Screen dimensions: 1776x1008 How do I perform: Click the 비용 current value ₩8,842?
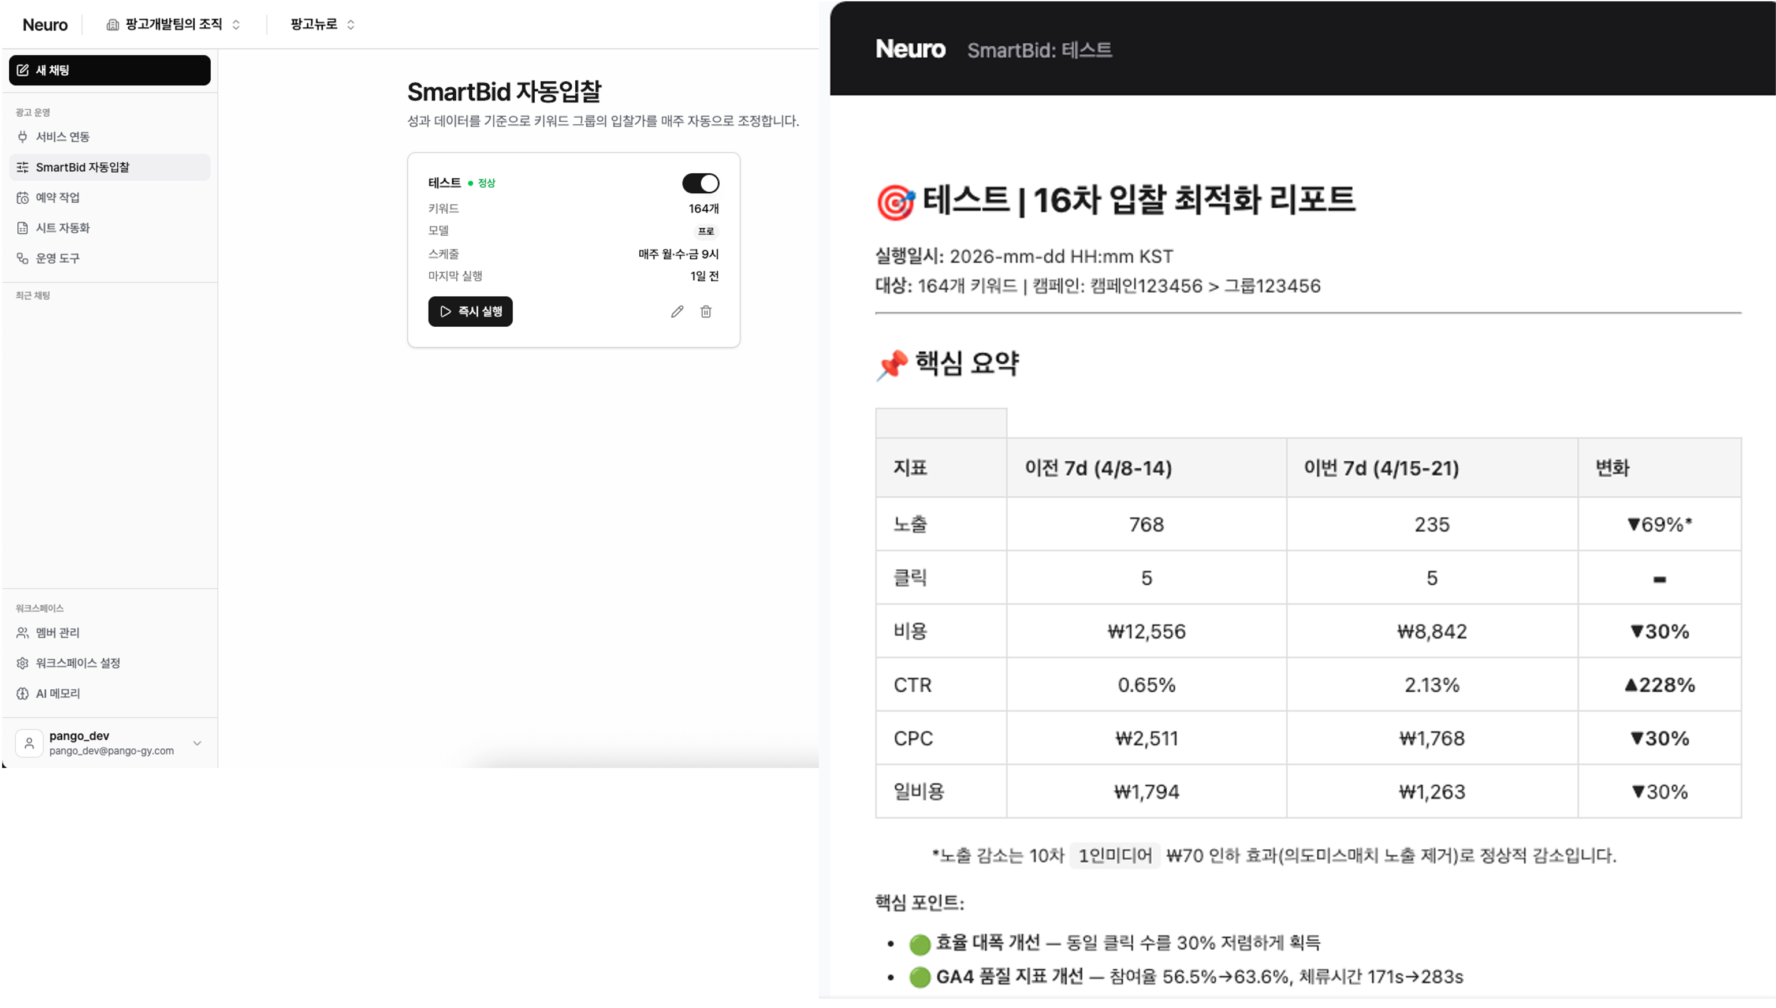pos(1432,632)
